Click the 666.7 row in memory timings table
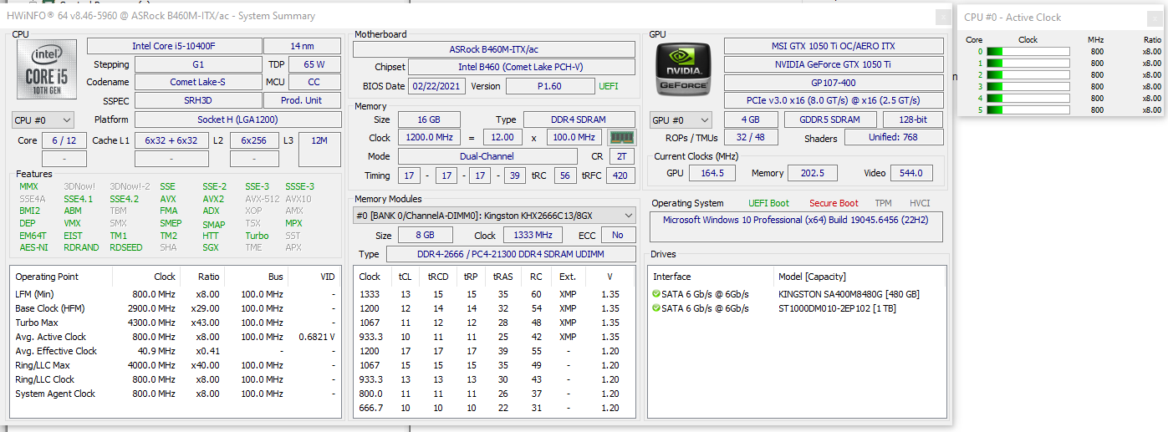The image size is (1168, 432). [495, 408]
